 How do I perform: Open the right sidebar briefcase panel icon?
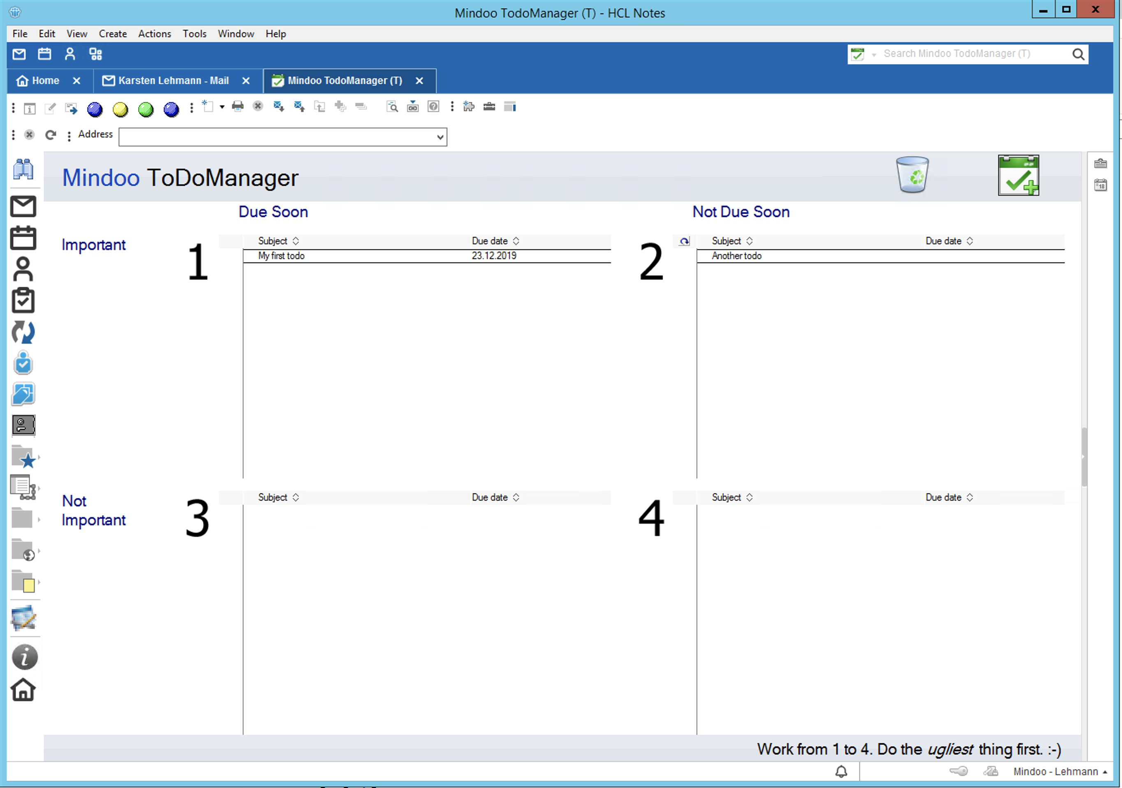click(x=1101, y=164)
